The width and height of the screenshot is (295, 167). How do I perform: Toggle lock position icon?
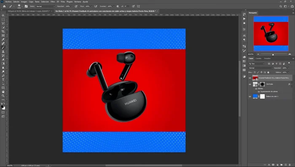coord(261,72)
